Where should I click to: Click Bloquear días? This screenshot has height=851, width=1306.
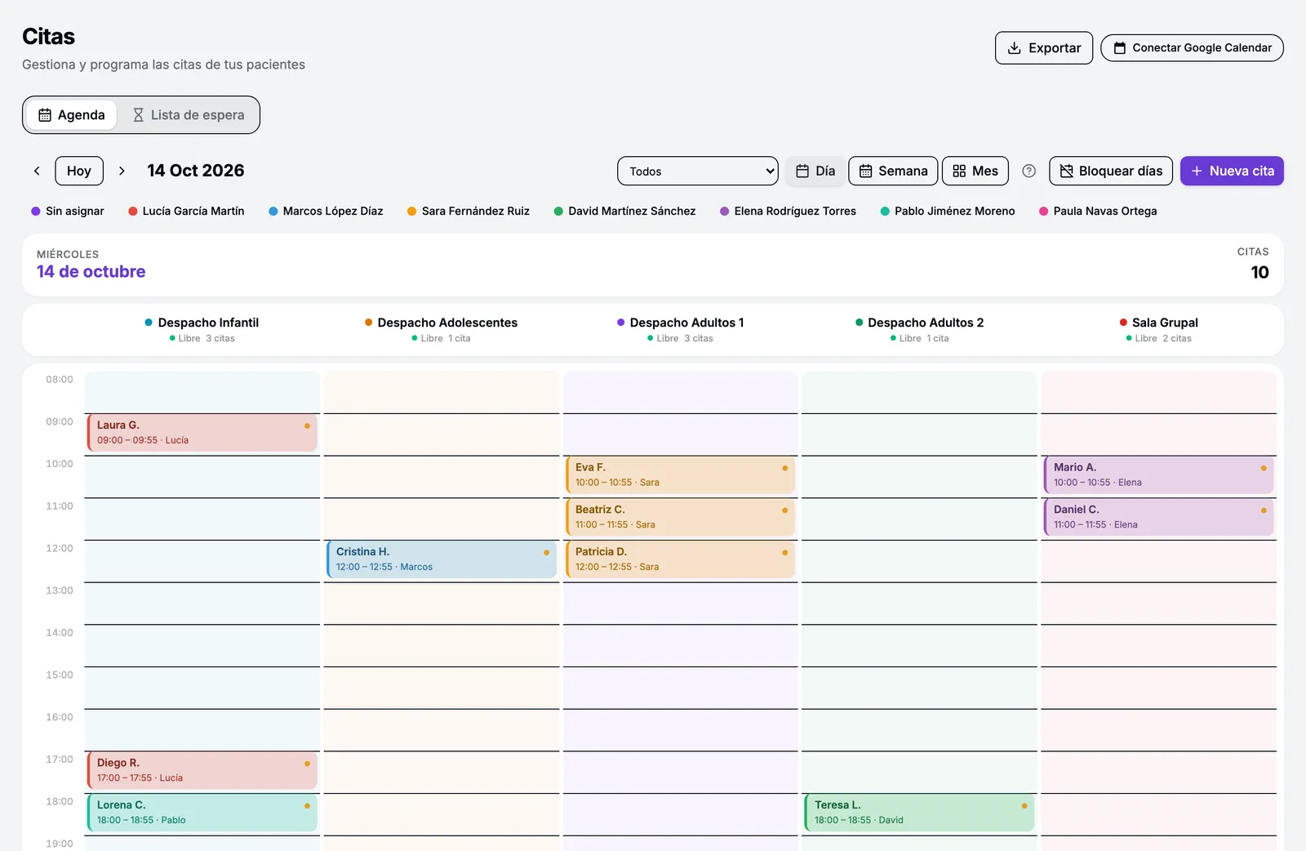pyautogui.click(x=1111, y=171)
